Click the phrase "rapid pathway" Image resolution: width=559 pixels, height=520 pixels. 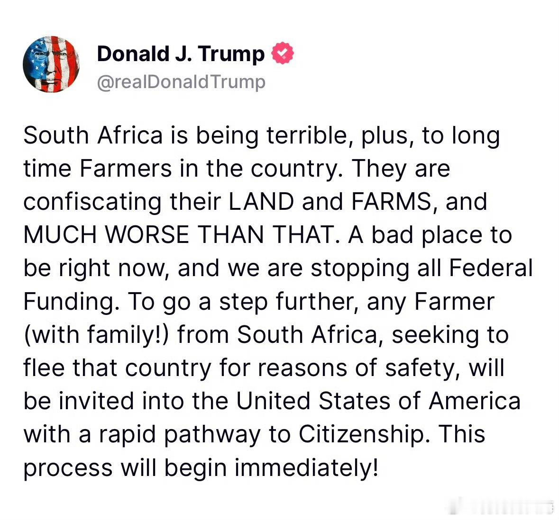coord(179,435)
